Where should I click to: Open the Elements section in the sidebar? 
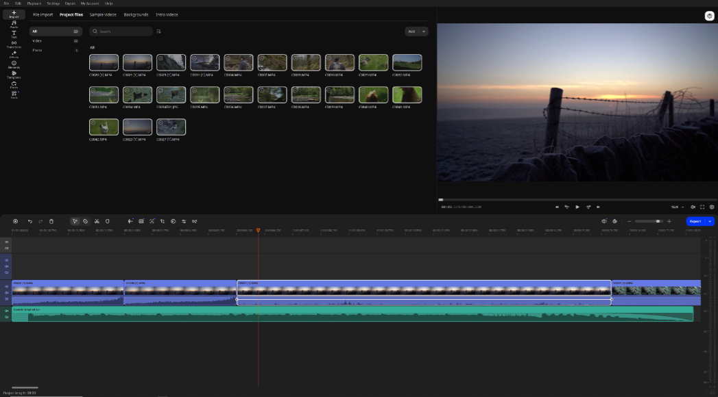tap(14, 64)
